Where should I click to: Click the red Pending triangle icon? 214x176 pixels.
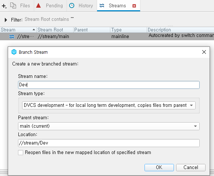click(39, 5)
